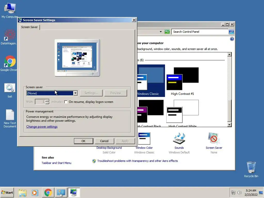
Task: Click the Preview button
Action: point(116,93)
